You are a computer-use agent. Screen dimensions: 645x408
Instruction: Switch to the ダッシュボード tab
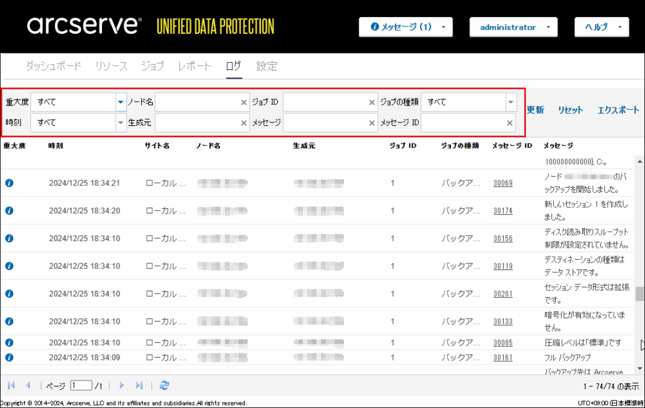tap(53, 66)
